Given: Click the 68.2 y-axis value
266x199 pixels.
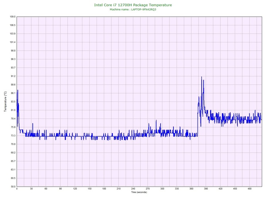Looking at the screenshot, I should point(13,153).
